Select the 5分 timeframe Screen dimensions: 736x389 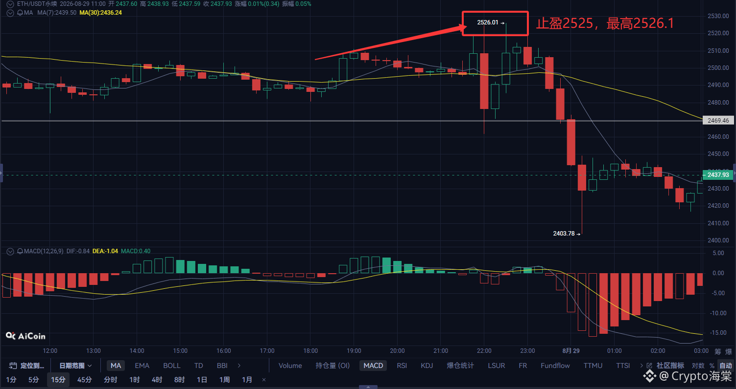(33, 380)
